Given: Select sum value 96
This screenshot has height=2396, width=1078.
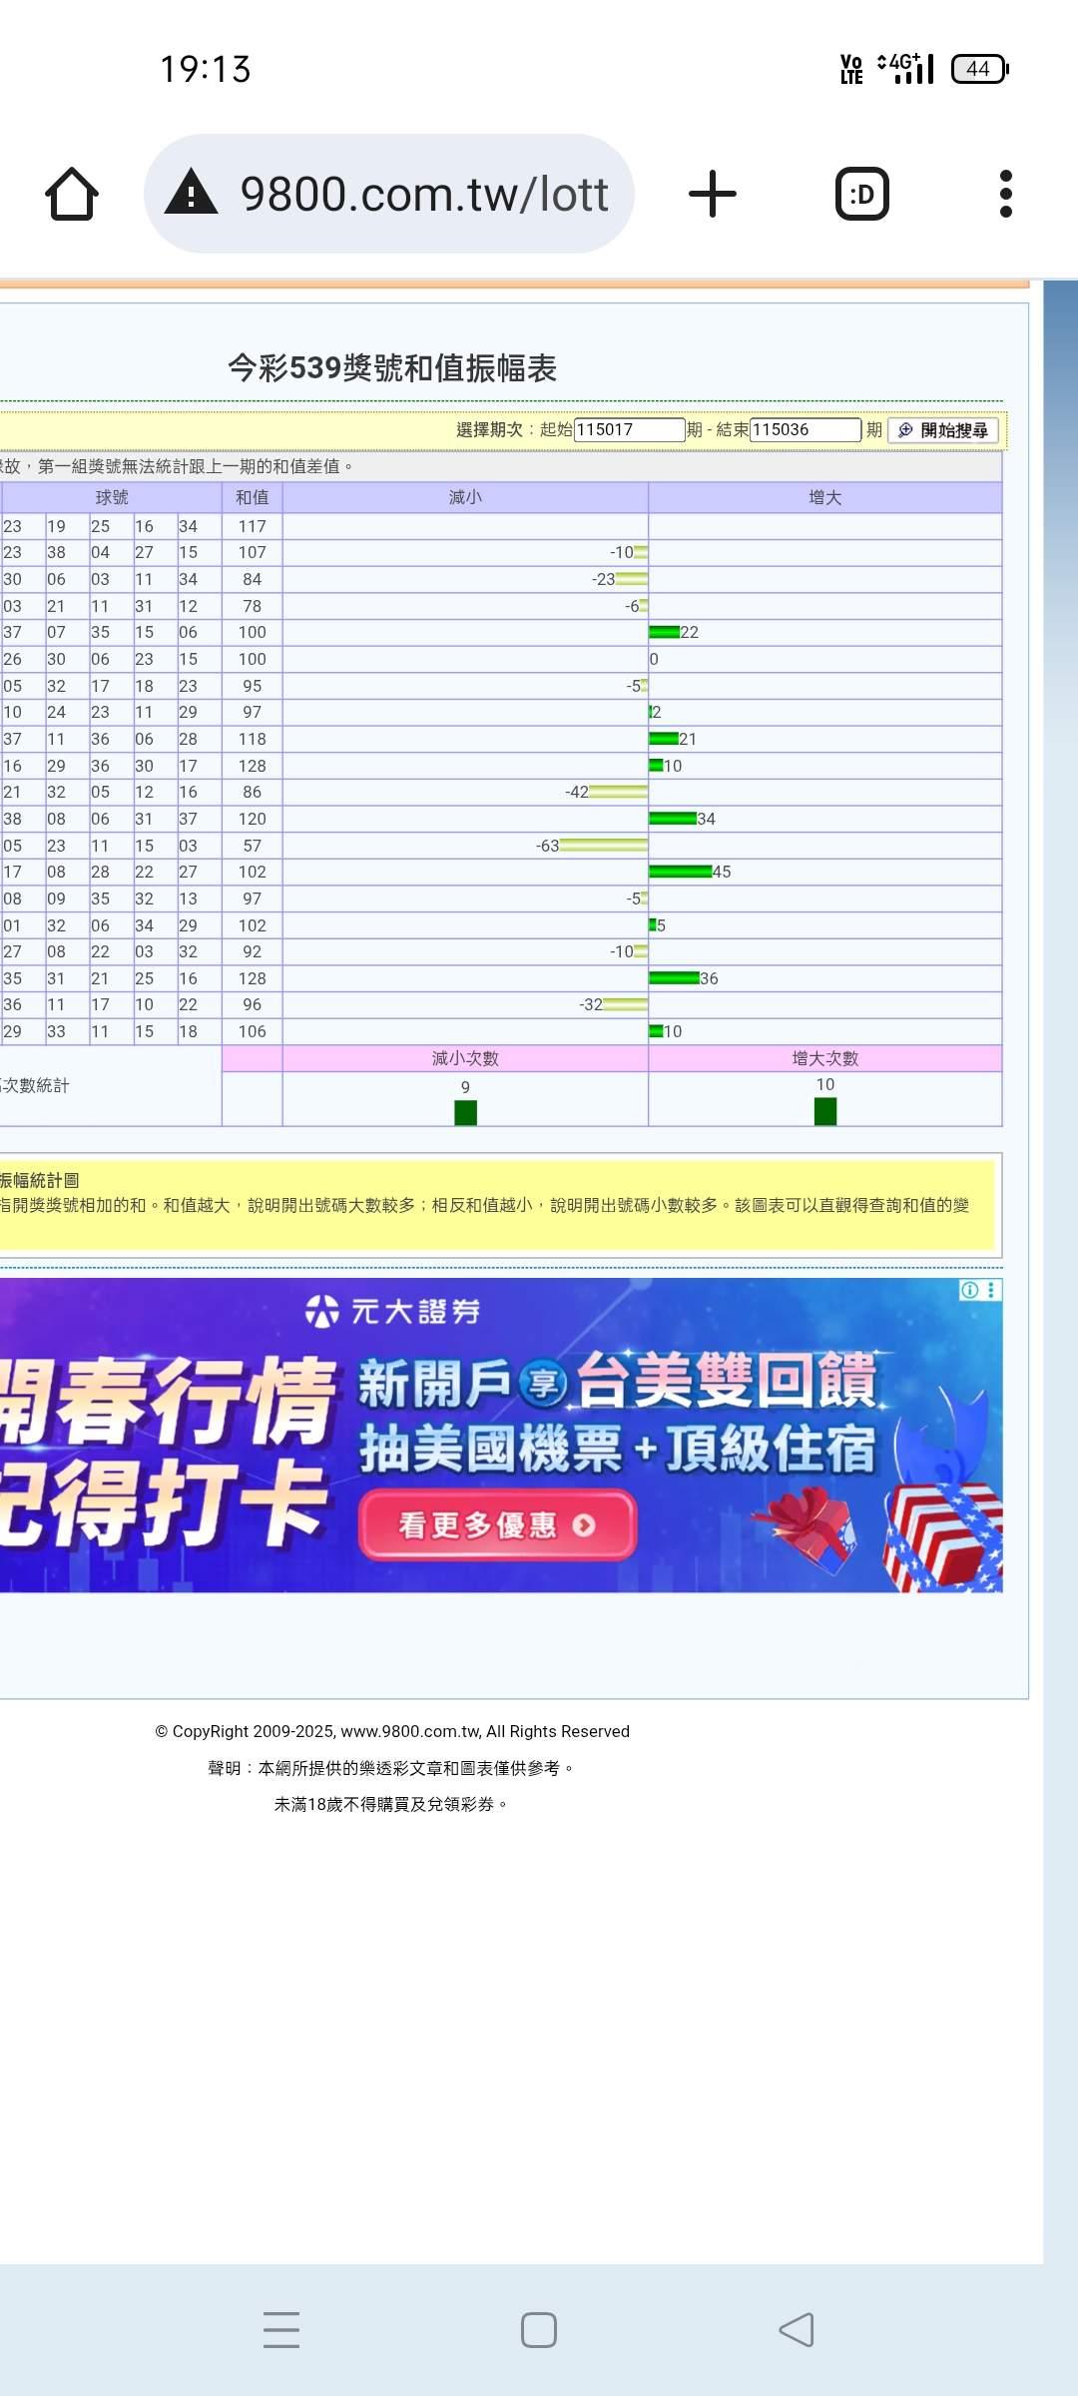Looking at the screenshot, I should pyautogui.click(x=253, y=1004).
